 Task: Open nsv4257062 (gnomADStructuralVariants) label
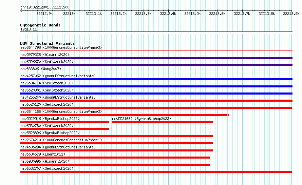(x=58, y=76)
